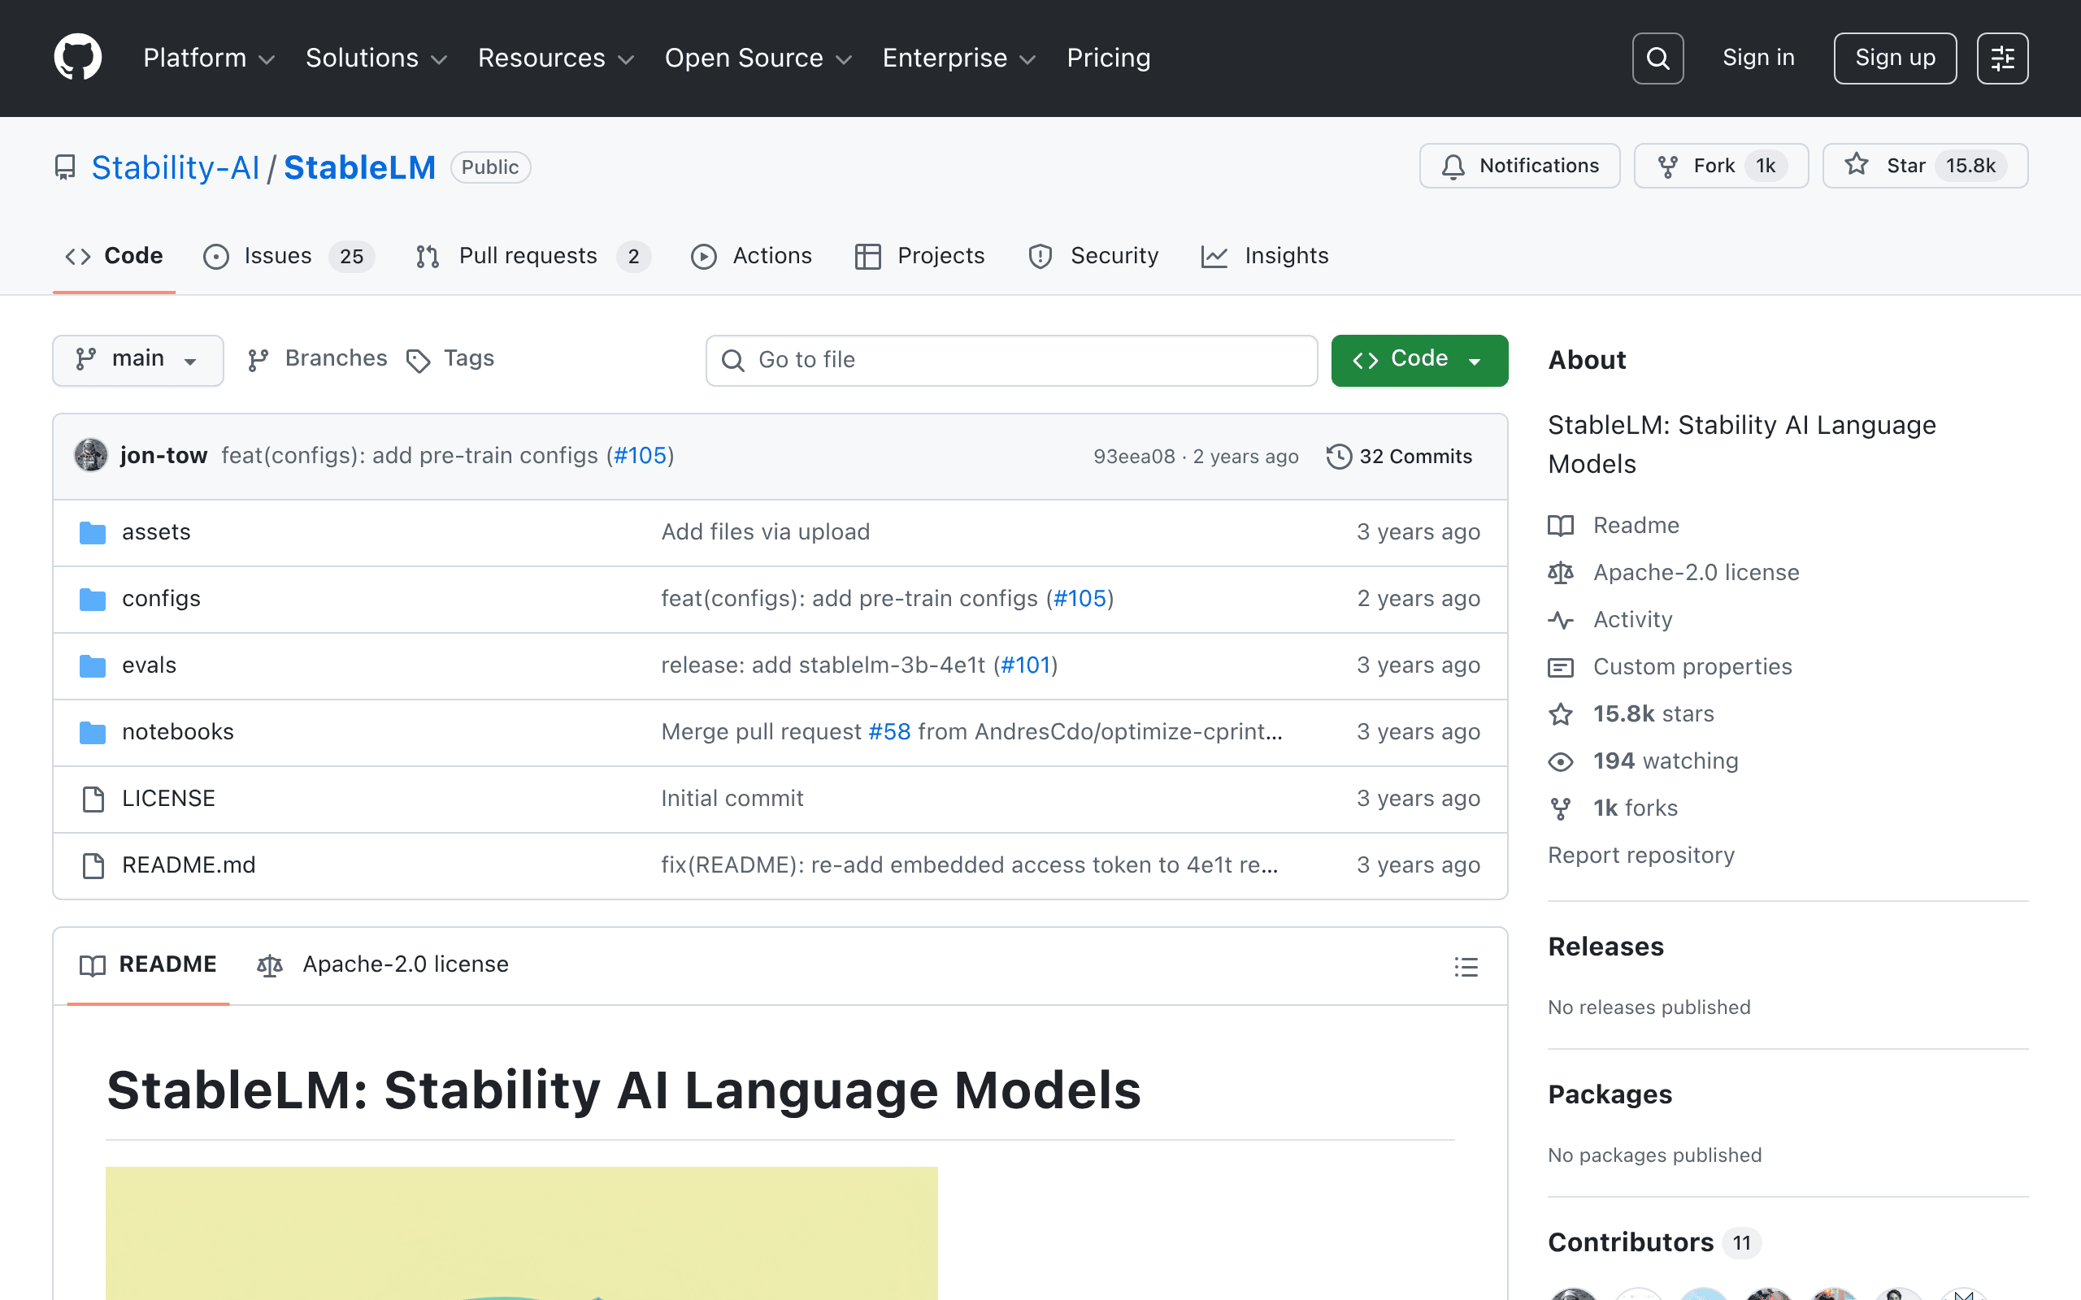The height and width of the screenshot is (1300, 2081).
Task: Click jon-tow's avatar in the commit bar
Action: tap(91, 456)
